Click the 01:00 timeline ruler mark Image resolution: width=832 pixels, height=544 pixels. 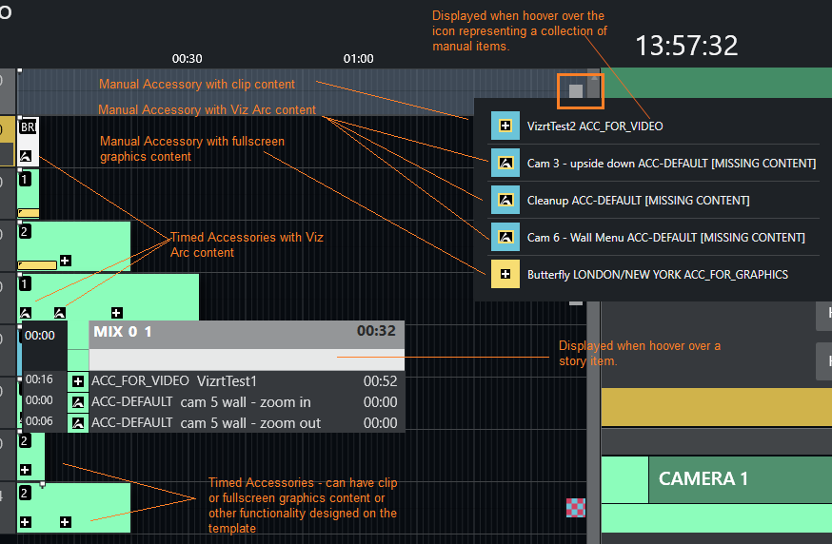tap(358, 59)
